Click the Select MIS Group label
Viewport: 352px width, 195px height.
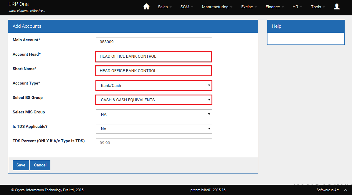[x=29, y=112]
